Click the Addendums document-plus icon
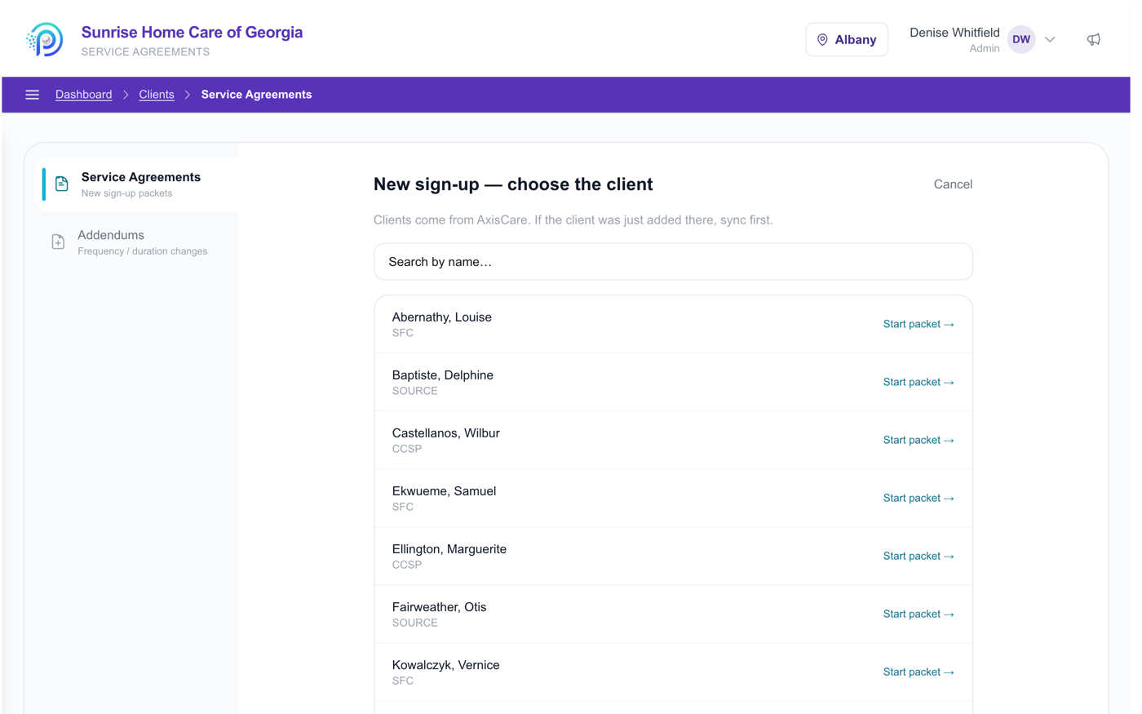This screenshot has height=714, width=1142. pyautogui.click(x=58, y=242)
